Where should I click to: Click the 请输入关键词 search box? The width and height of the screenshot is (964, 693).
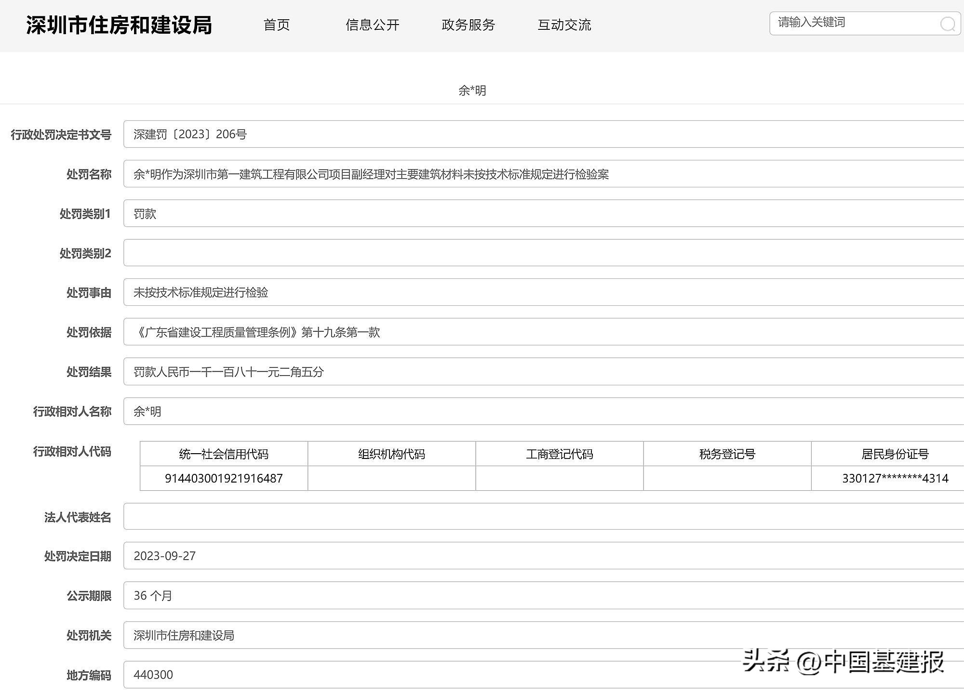(x=843, y=22)
